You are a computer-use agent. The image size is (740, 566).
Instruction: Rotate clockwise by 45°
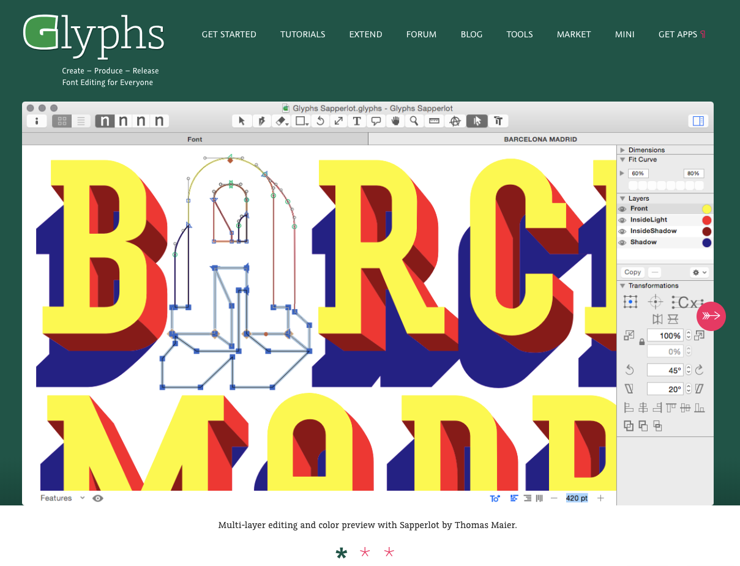(700, 370)
